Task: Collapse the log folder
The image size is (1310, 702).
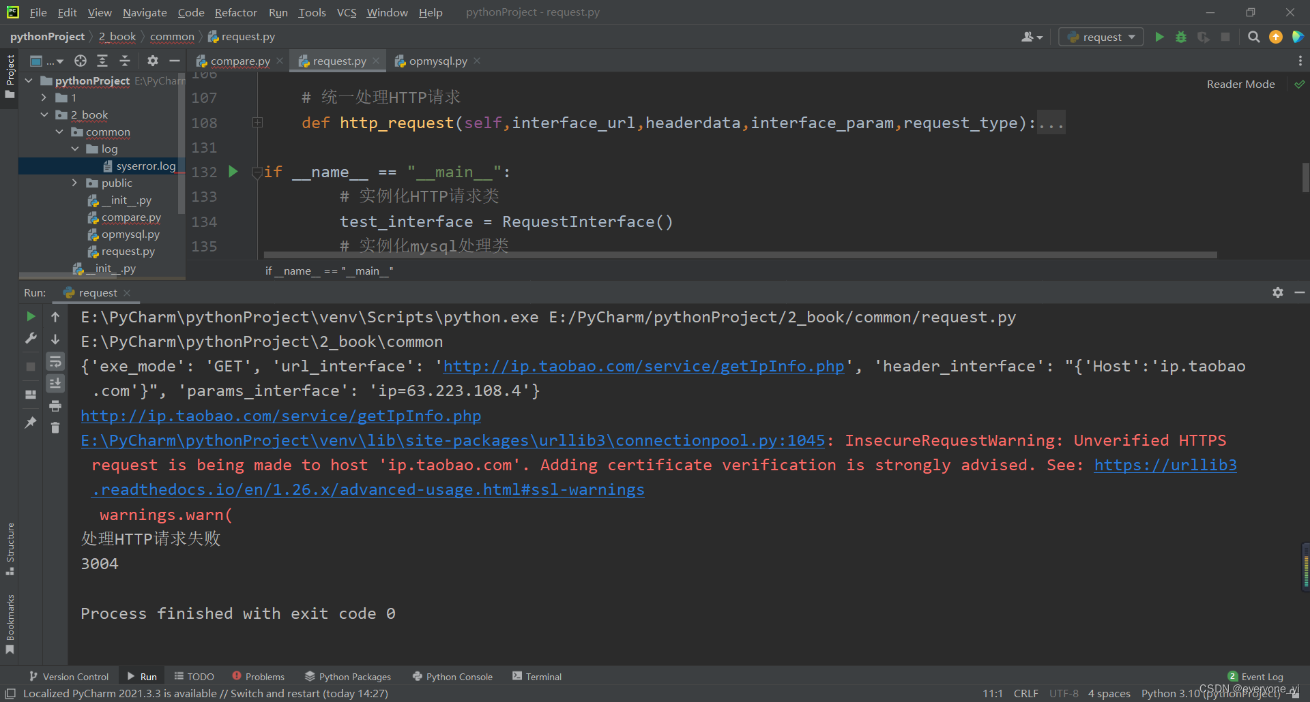Action: 75,149
